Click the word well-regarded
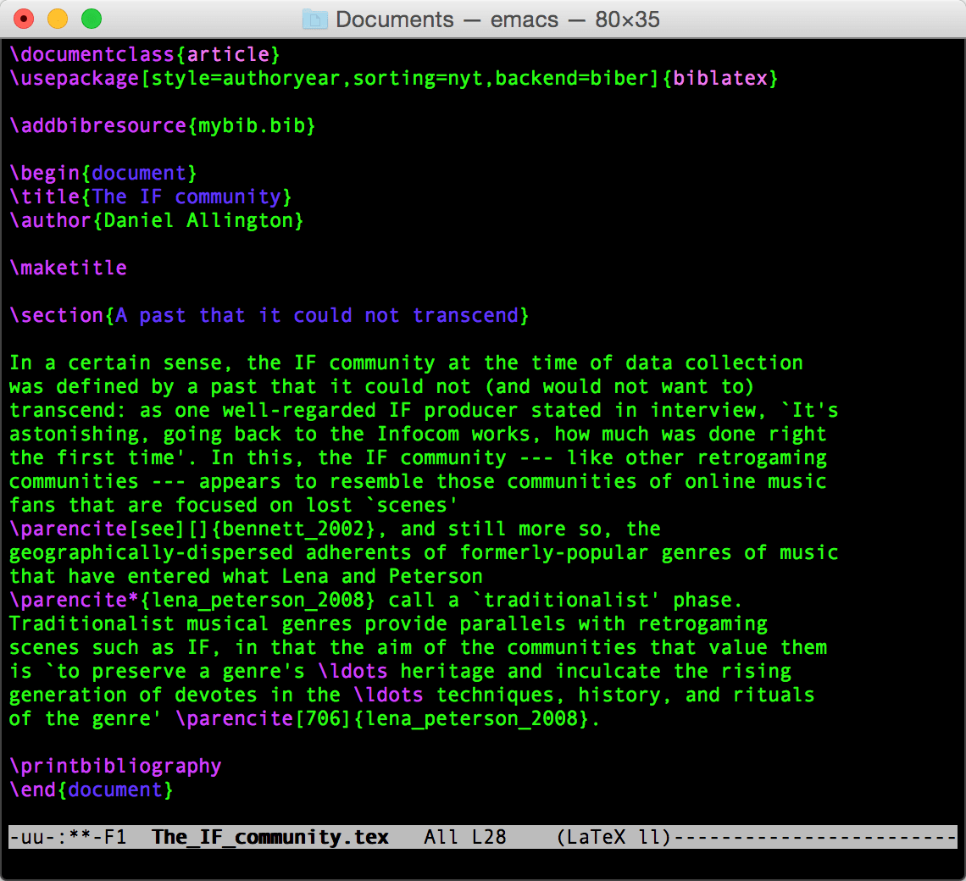 tap(299, 411)
